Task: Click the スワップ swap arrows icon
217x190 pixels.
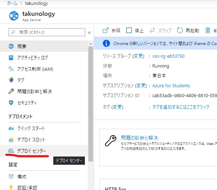Action: click(x=152, y=30)
